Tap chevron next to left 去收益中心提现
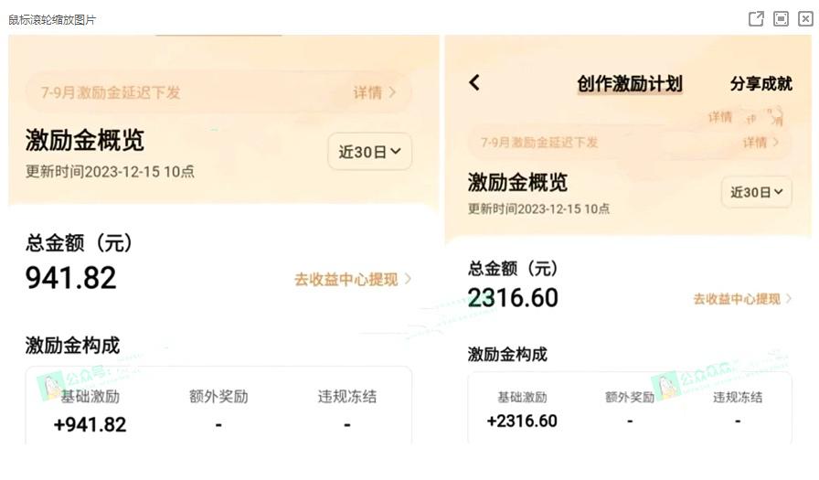This screenshot has width=819, height=480. [408, 280]
